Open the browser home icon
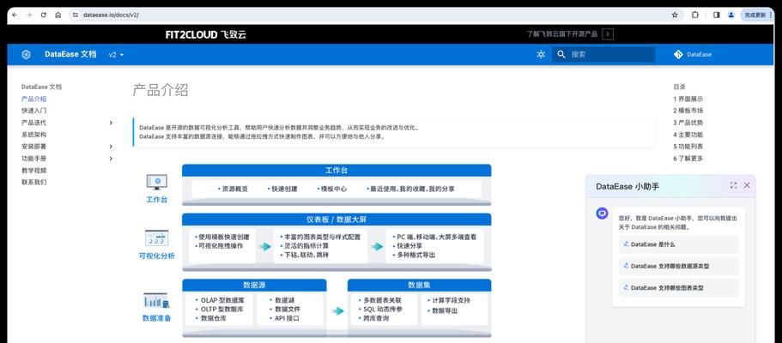The width and height of the screenshot is (782, 343). 58,15
